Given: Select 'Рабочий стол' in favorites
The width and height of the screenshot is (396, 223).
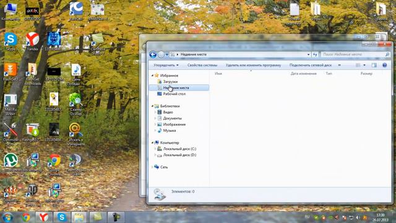Looking at the screenshot, I should pyautogui.click(x=174, y=94).
